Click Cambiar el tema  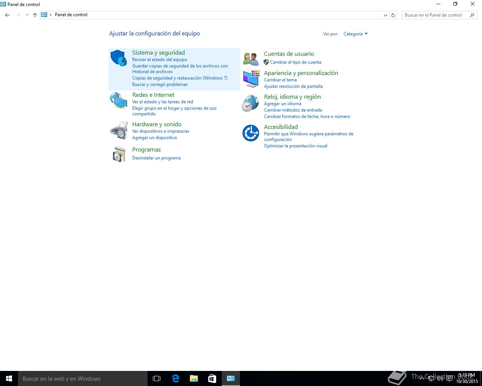280,80
